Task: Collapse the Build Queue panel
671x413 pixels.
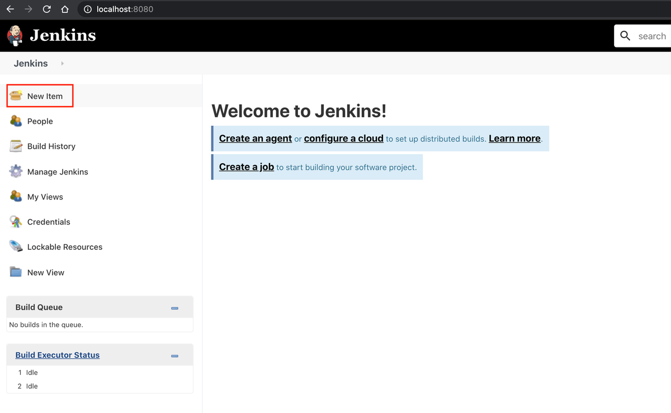Action: pyautogui.click(x=174, y=308)
